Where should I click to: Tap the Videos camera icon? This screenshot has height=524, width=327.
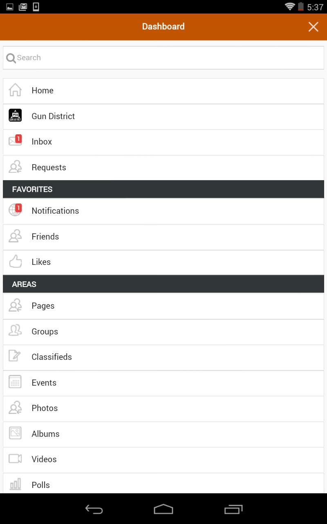click(x=15, y=459)
